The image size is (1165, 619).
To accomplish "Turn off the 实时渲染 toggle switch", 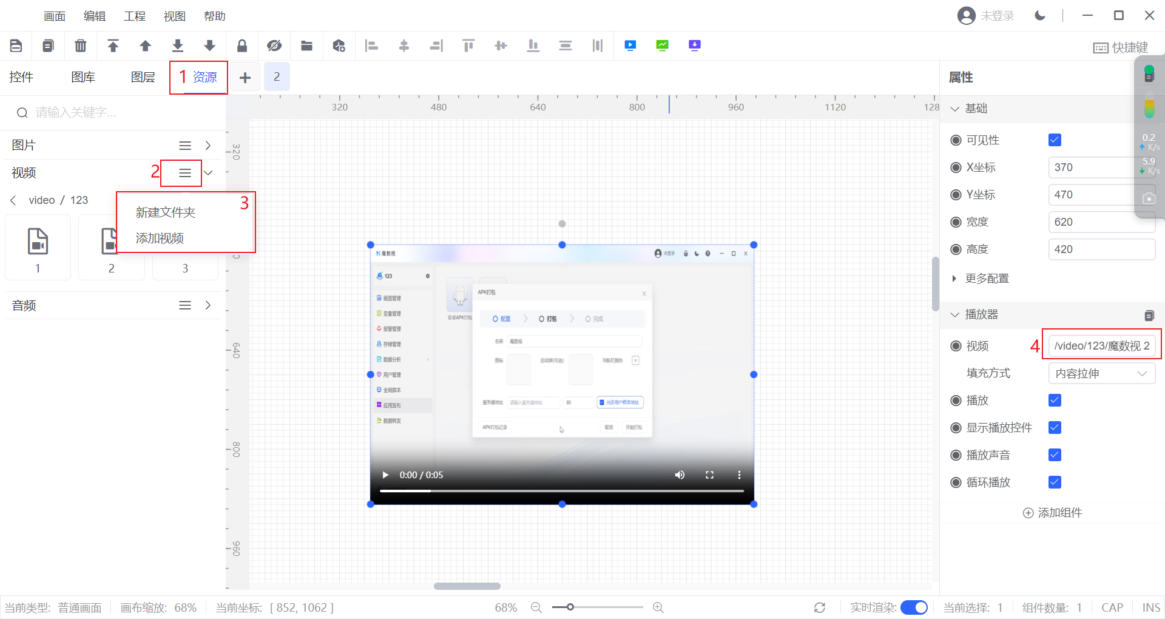I will click(x=914, y=607).
